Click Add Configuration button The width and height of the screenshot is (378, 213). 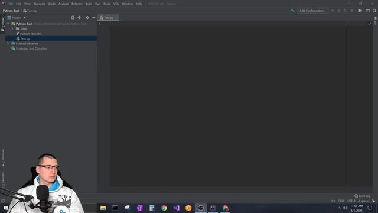click(312, 11)
